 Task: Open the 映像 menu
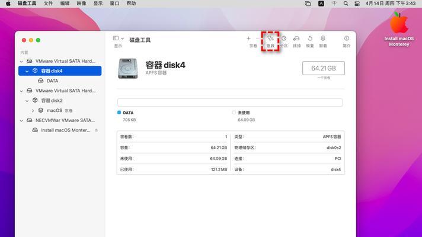point(81,4)
